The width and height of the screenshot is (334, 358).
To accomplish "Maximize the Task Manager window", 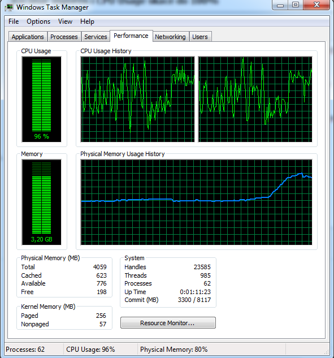I will 296,5.
